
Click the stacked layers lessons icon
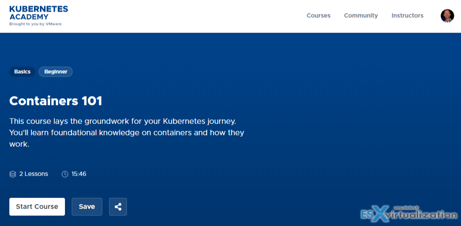coord(13,174)
